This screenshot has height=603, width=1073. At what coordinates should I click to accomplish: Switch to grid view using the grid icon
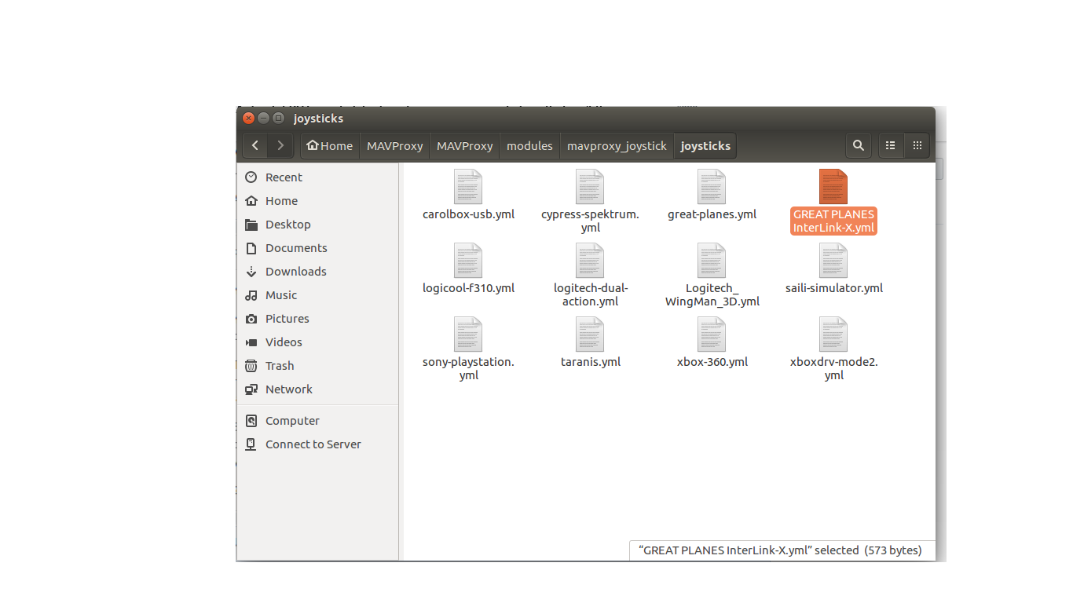917,145
